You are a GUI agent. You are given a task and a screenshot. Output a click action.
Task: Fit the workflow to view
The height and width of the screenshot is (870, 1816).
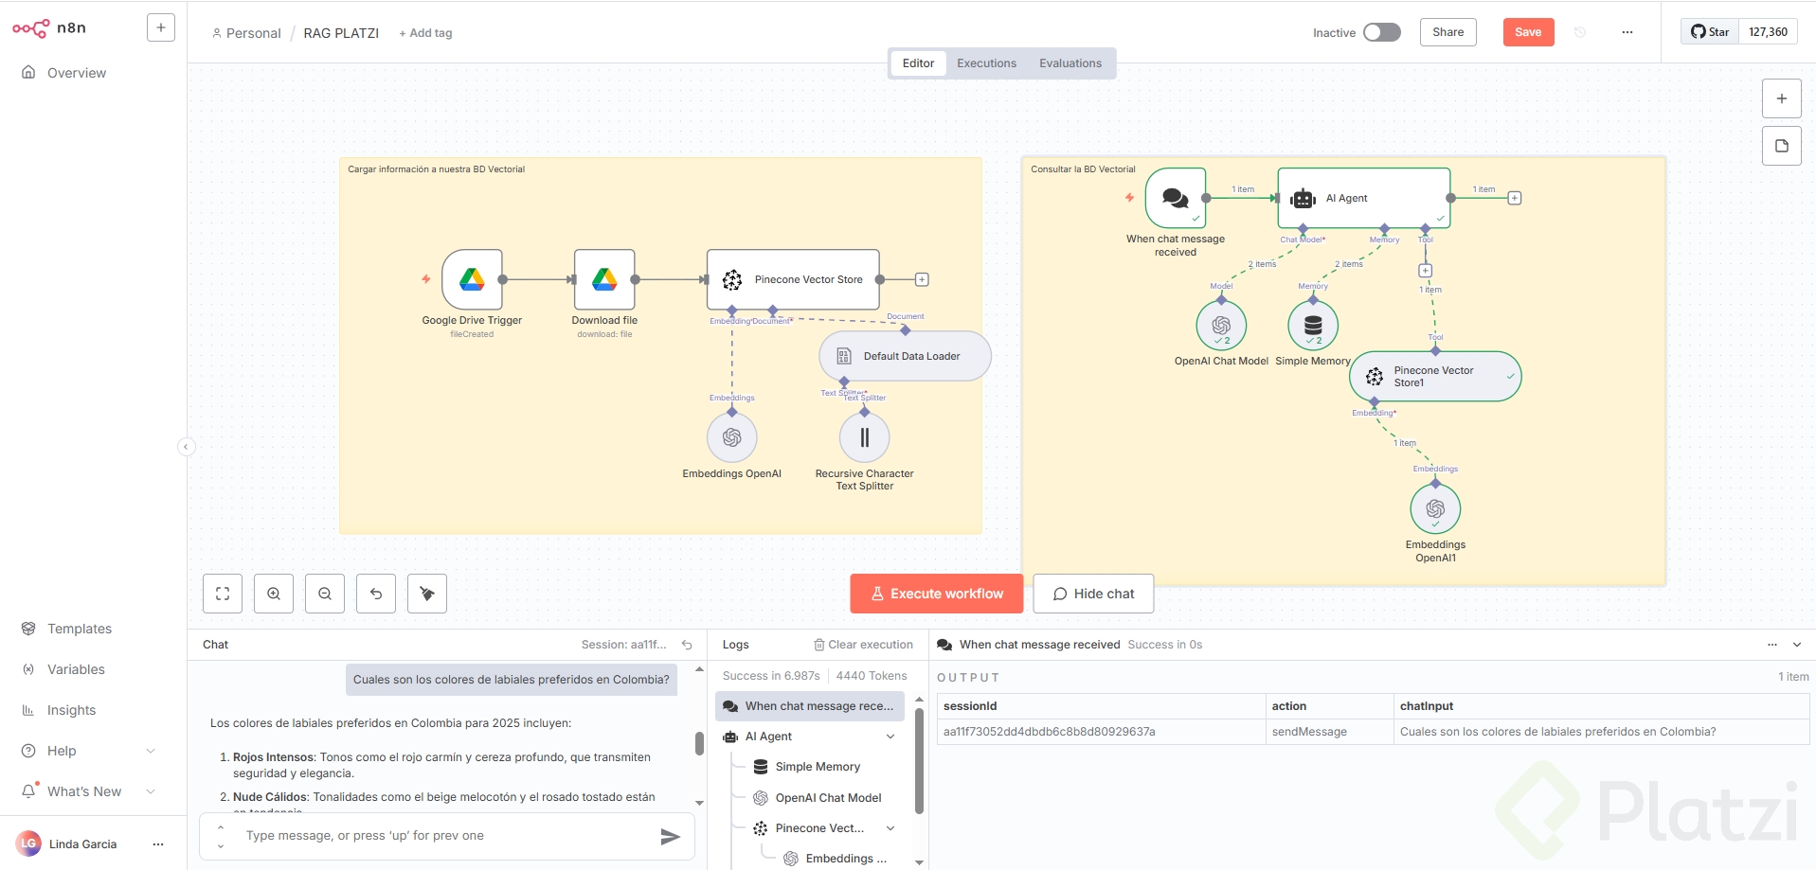[x=223, y=594]
